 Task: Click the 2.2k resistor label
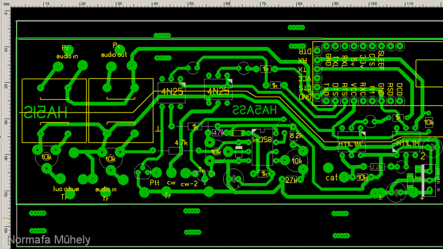pos(376,167)
